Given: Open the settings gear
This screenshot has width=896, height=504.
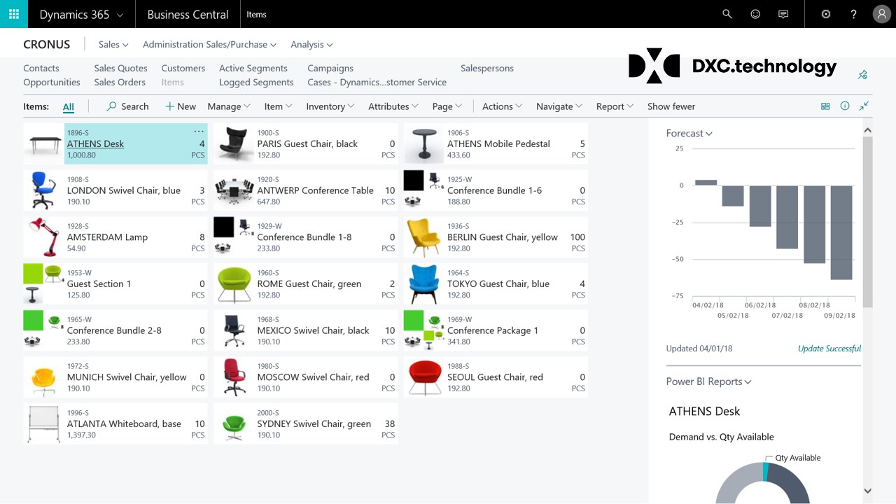Looking at the screenshot, I should (x=826, y=14).
